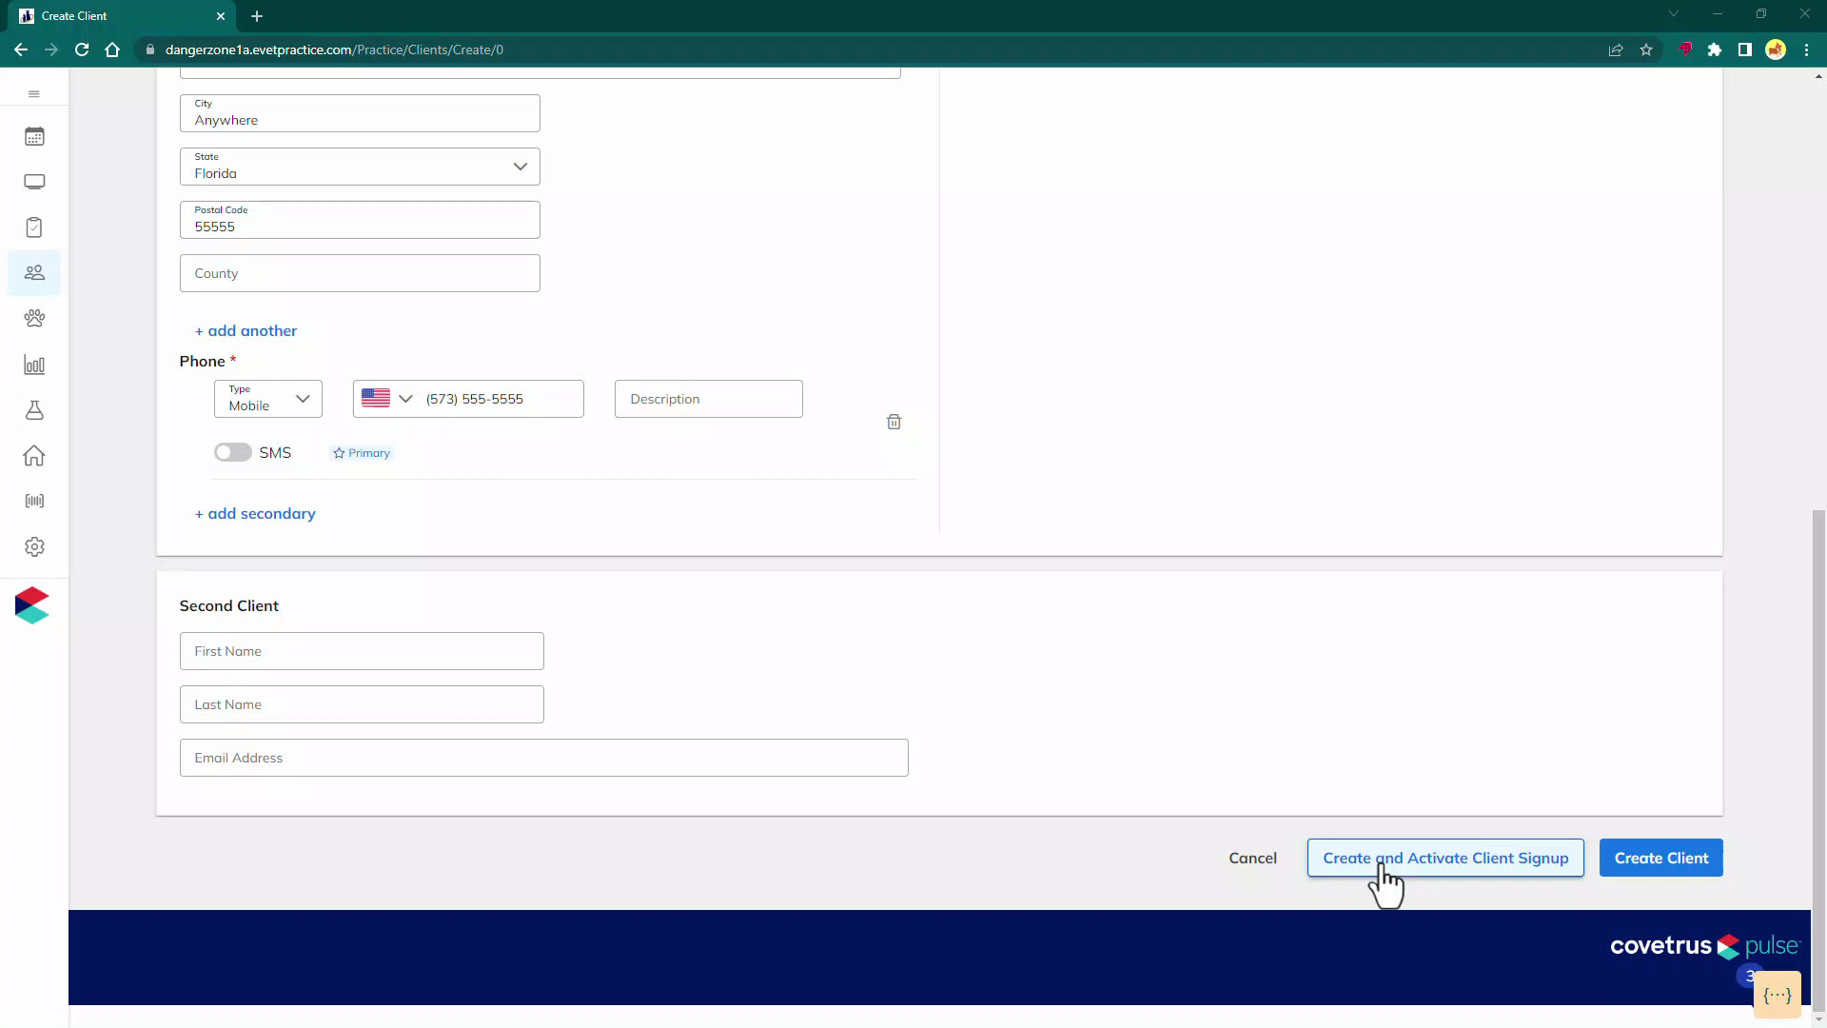The image size is (1827, 1028).
Task: Click add secondary phone link
Action: tap(256, 512)
